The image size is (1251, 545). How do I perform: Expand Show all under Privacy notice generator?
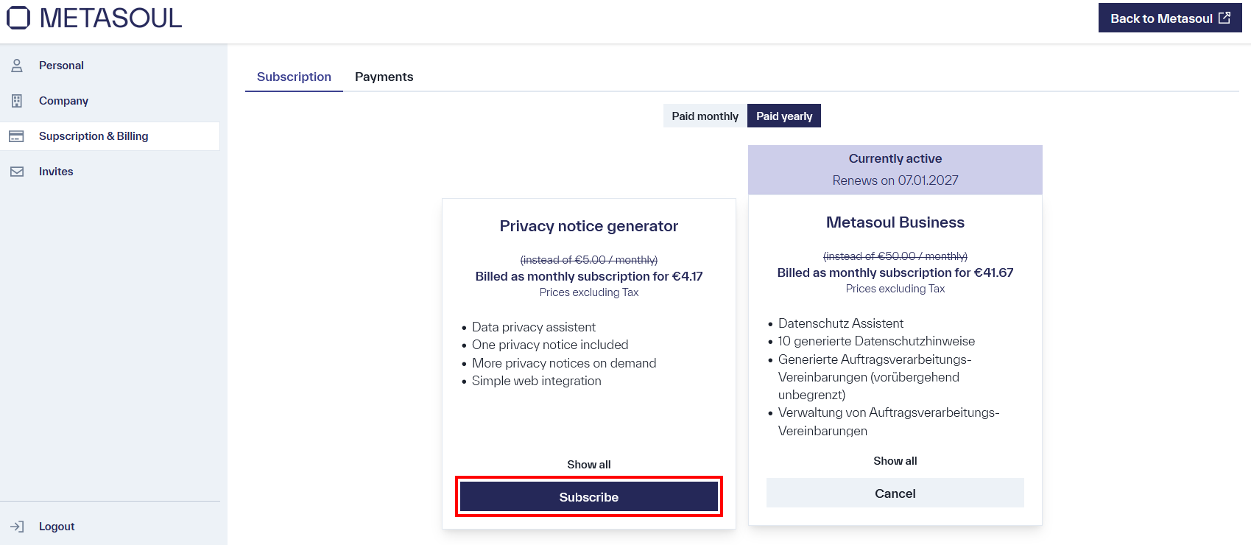coord(588,464)
